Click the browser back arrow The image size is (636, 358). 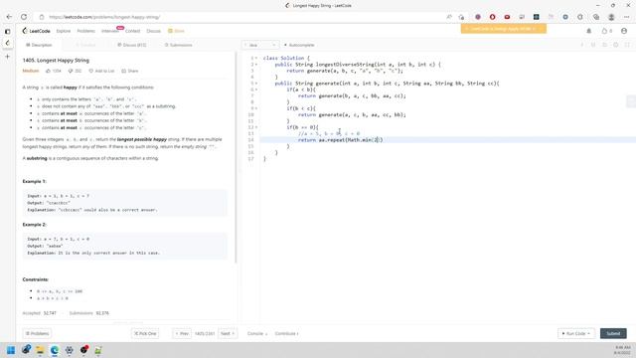[x=9, y=17]
